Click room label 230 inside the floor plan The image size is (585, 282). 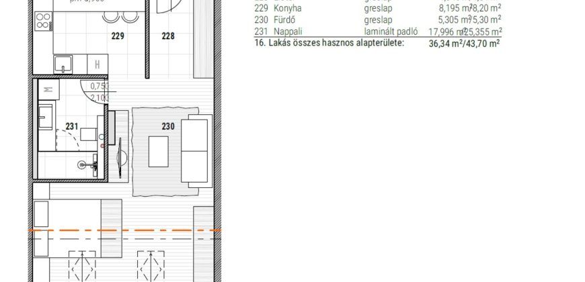(x=168, y=126)
